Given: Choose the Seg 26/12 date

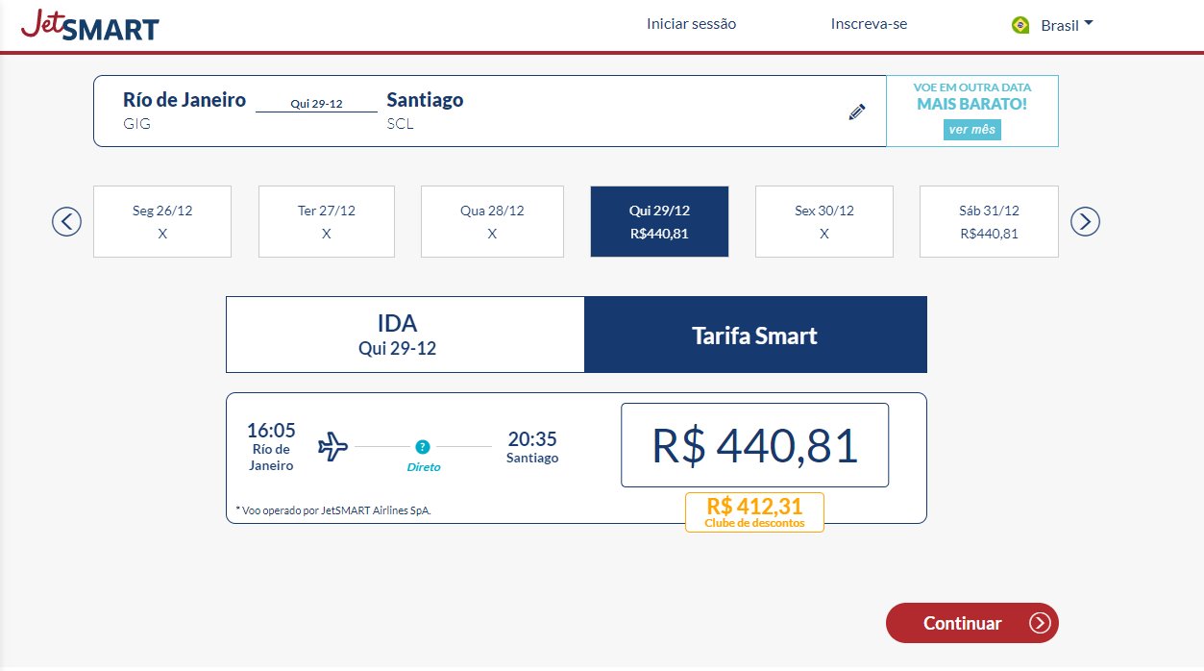Looking at the screenshot, I should (162, 222).
